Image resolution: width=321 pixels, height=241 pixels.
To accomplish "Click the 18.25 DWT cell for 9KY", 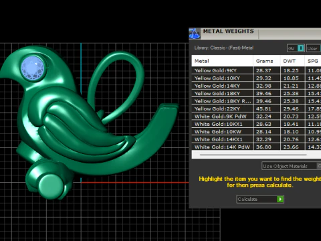I will 292,70.
